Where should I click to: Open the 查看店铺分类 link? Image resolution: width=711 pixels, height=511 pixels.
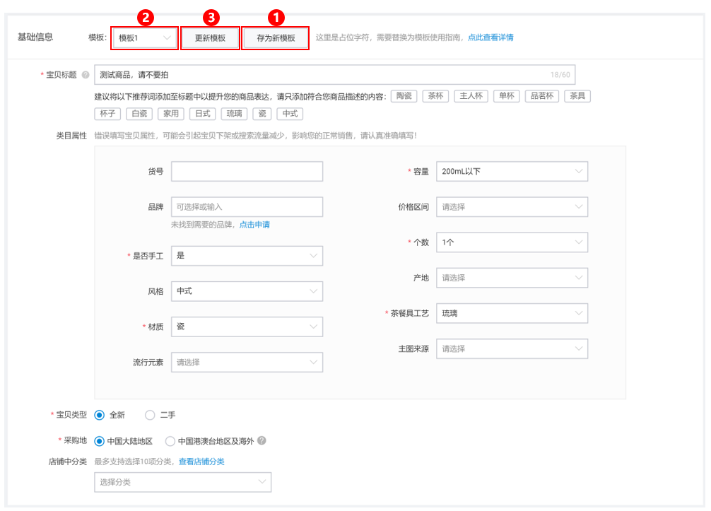pos(201,461)
